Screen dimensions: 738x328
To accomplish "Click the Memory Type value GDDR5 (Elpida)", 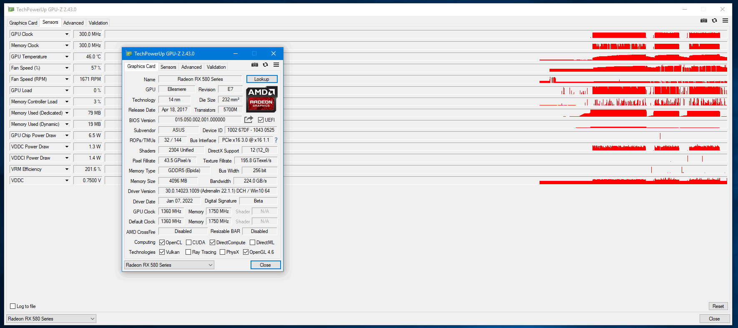I will click(x=184, y=170).
